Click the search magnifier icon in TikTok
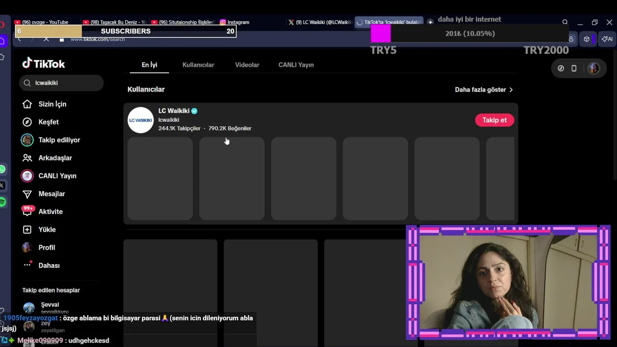The image size is (617, 347). [27, 83]
